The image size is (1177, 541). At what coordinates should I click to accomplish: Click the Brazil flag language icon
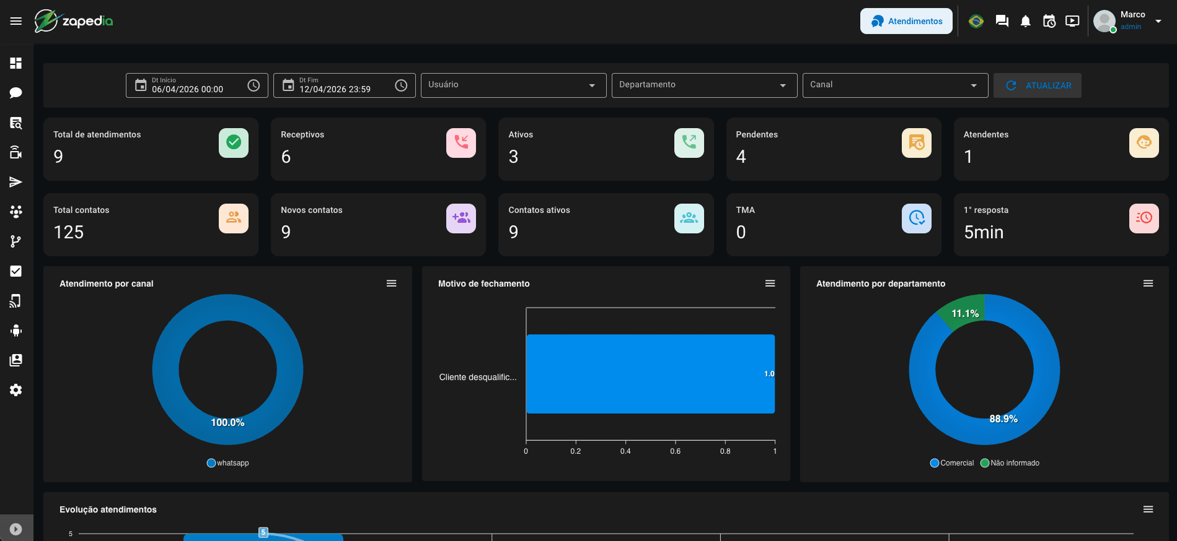tap(976, 21)
